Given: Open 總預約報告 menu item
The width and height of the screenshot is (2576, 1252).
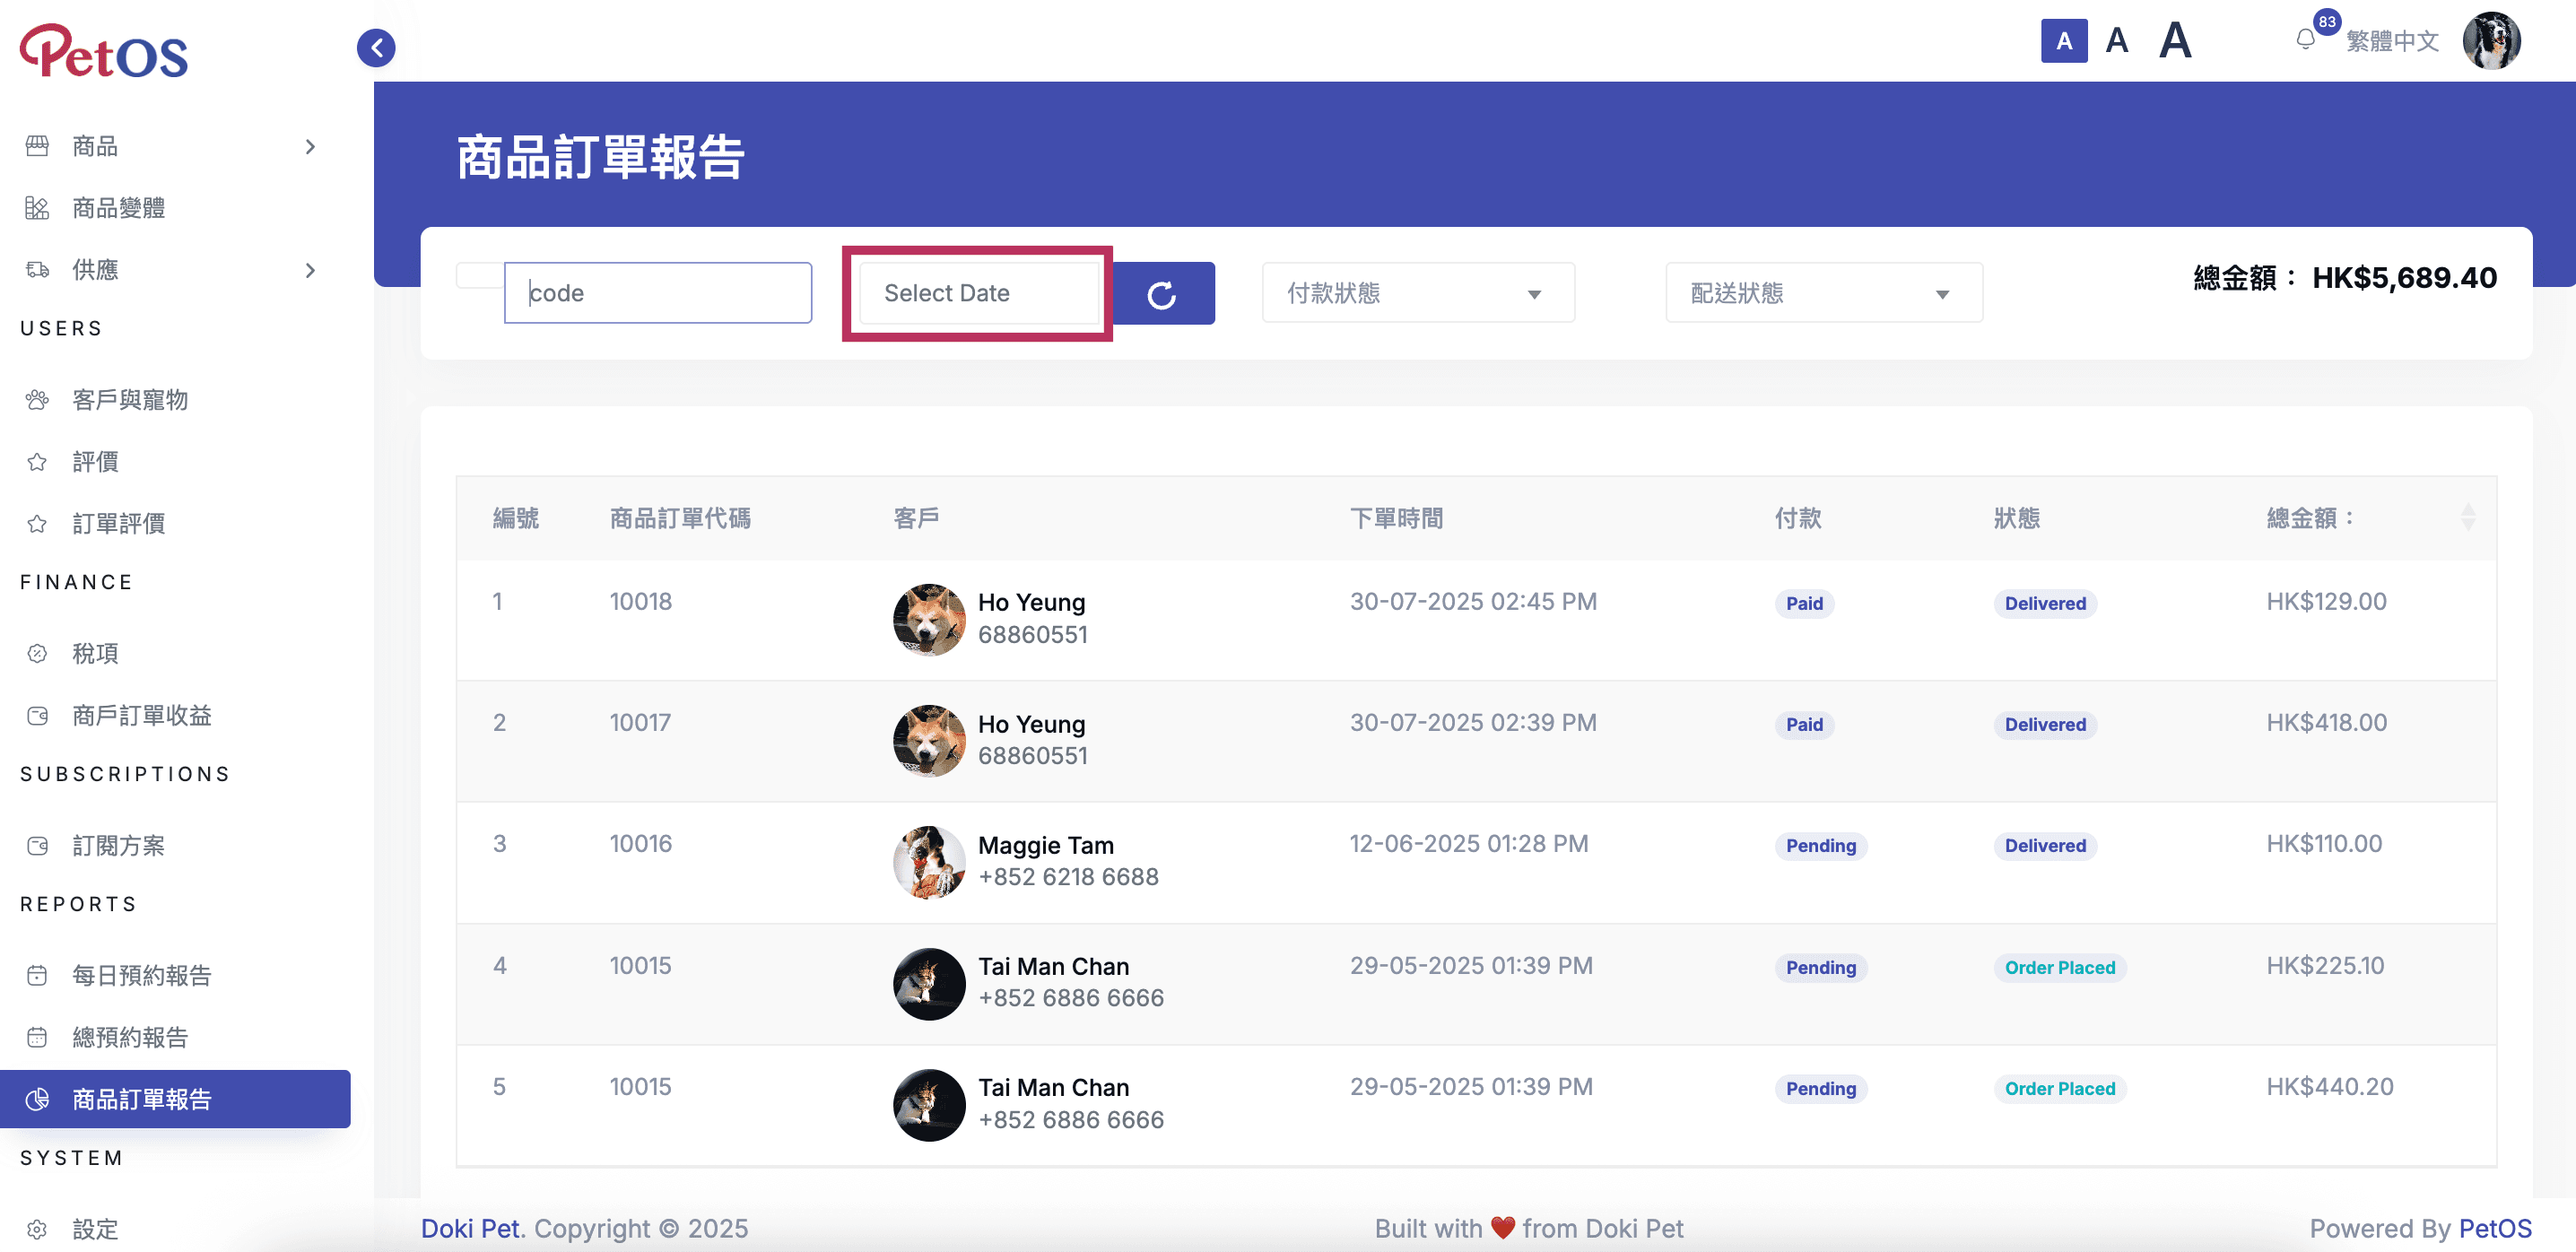Looking at the screenshot, I should tap(130, 1038).
